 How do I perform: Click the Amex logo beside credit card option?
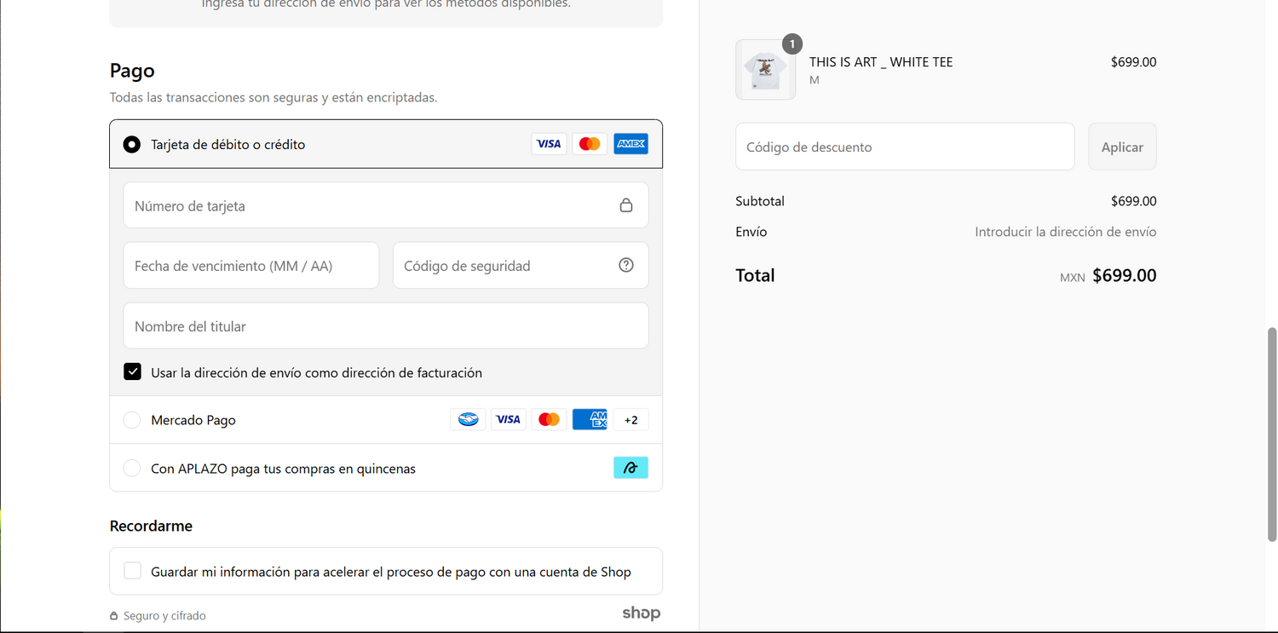tap(630, 144)
